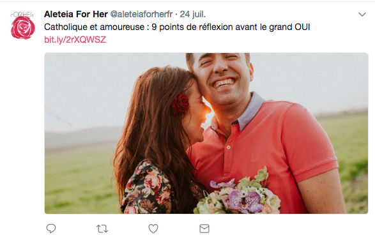Open the Aleteia For Her rose avatar
Screen dimensions: 375x240
(23, 27)
